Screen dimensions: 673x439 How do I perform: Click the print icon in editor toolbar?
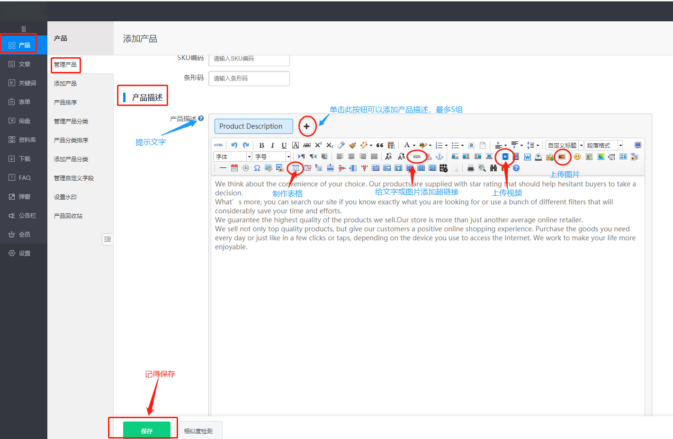(x=470, y=168)
